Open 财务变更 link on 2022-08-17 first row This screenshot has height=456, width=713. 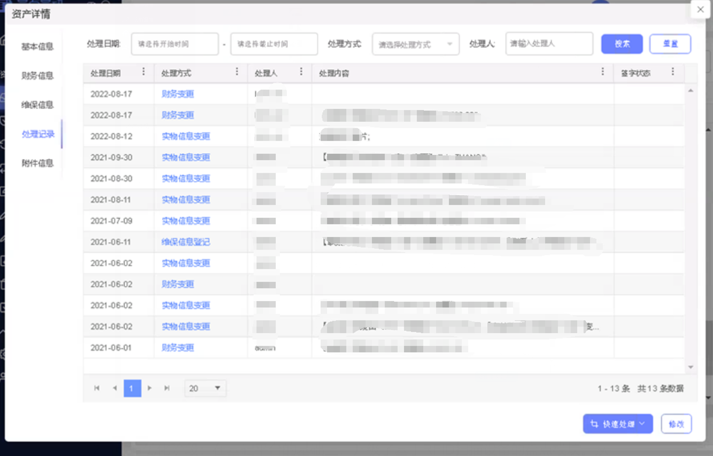[x=178, y=94]
